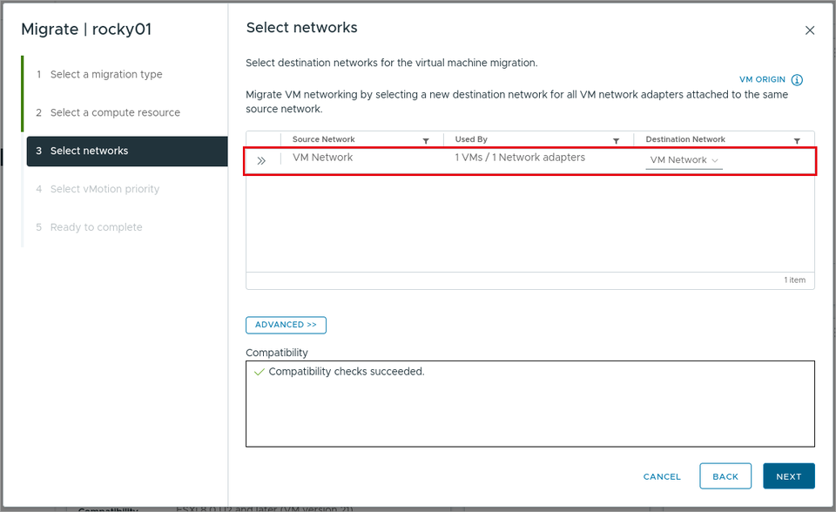Click the VM ORIGIN link

(762, 79)
